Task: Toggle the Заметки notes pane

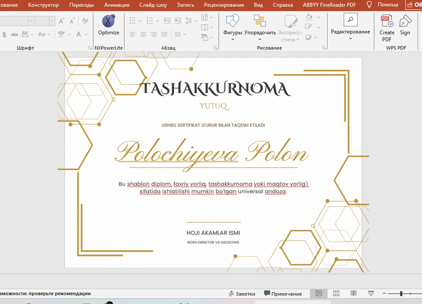Action: pyautogui.click(x=242, y=294)
